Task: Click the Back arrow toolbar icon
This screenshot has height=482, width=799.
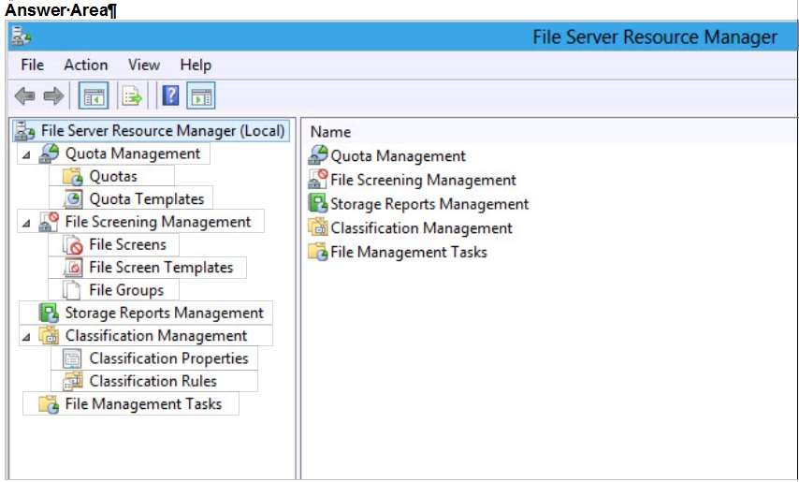Action: (x=24, y=95)
